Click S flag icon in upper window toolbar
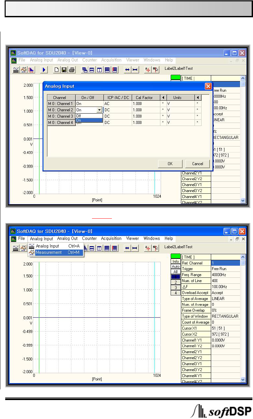253x419 pixels. pos(155,69)
